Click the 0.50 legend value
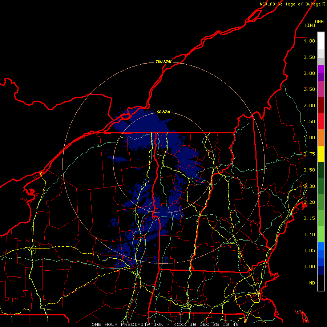Image resolution: width=327 pixels, height=327 pixels. 309,170
